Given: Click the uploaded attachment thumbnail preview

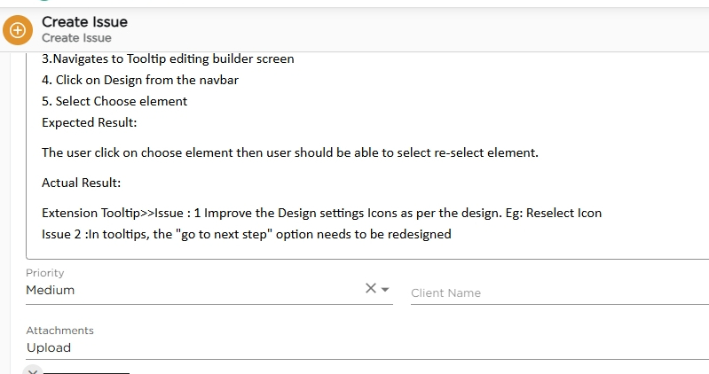Looking at the screenshot, I should 86,372.
